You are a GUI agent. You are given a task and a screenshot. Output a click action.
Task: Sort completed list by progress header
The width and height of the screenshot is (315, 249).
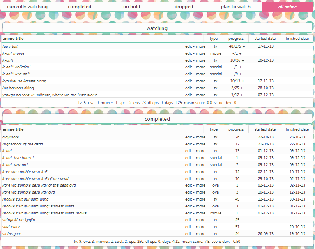pyautogui.click(x=236, y=129)
